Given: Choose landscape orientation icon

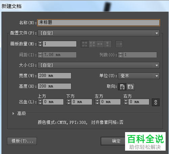Looking at the screenshot, I should click(130, 87).
